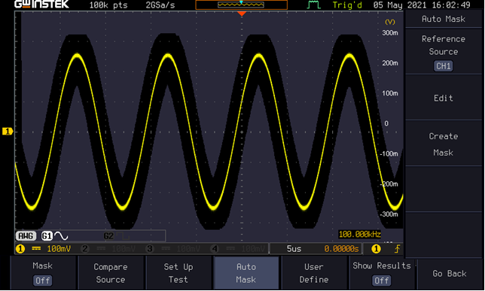
Task: Click the channel 1 ground level marker
Action: click(x=8, y=132)
